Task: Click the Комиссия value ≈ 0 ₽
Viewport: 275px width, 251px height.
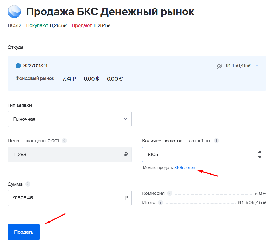Action: 261,193
